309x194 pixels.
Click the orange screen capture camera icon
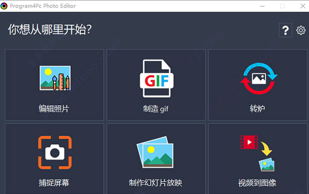[55, 153]
